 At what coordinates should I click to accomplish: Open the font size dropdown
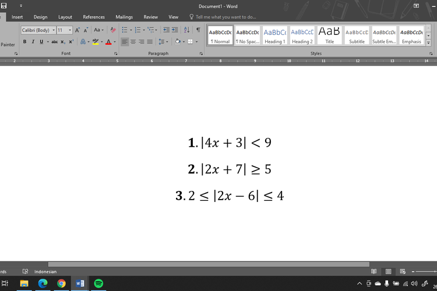point(70,30)
